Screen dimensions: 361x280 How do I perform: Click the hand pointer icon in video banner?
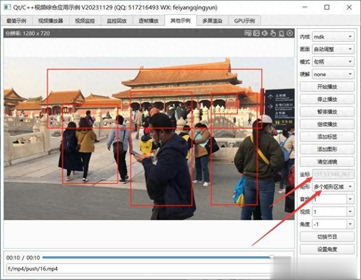[x=273, y=33]
